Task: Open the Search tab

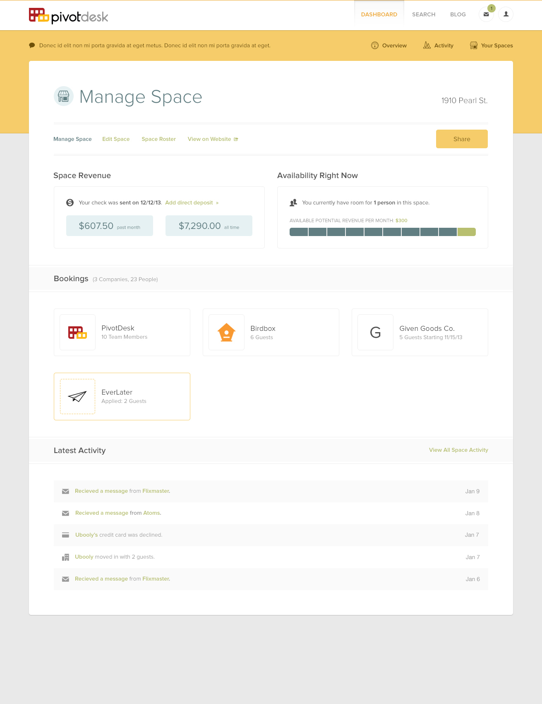Action: (424, 14)
